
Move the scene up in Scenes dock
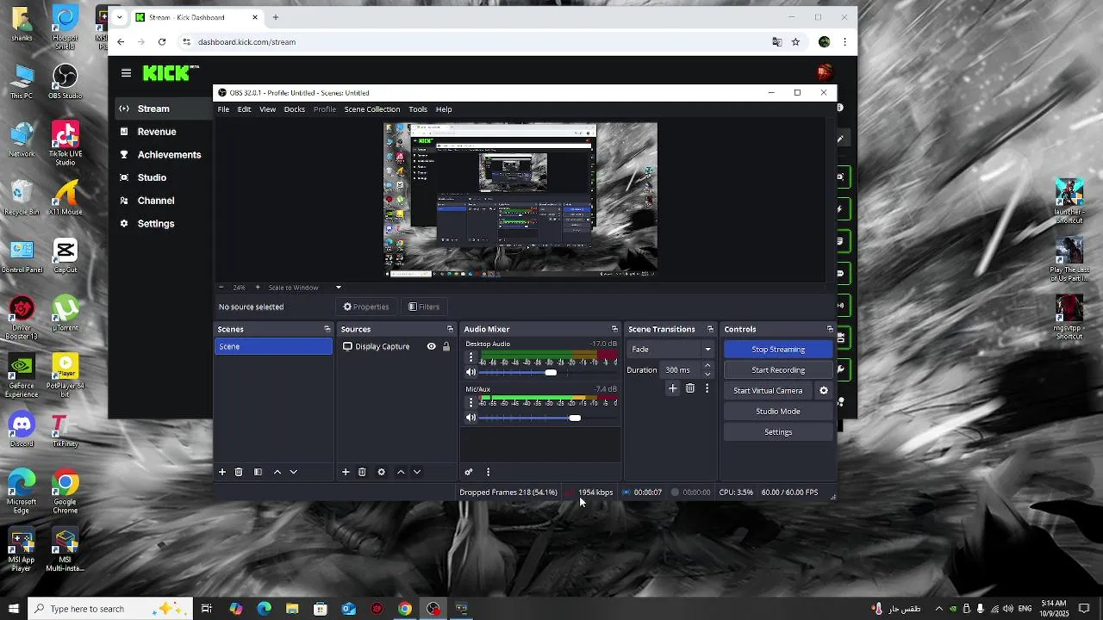277,472
